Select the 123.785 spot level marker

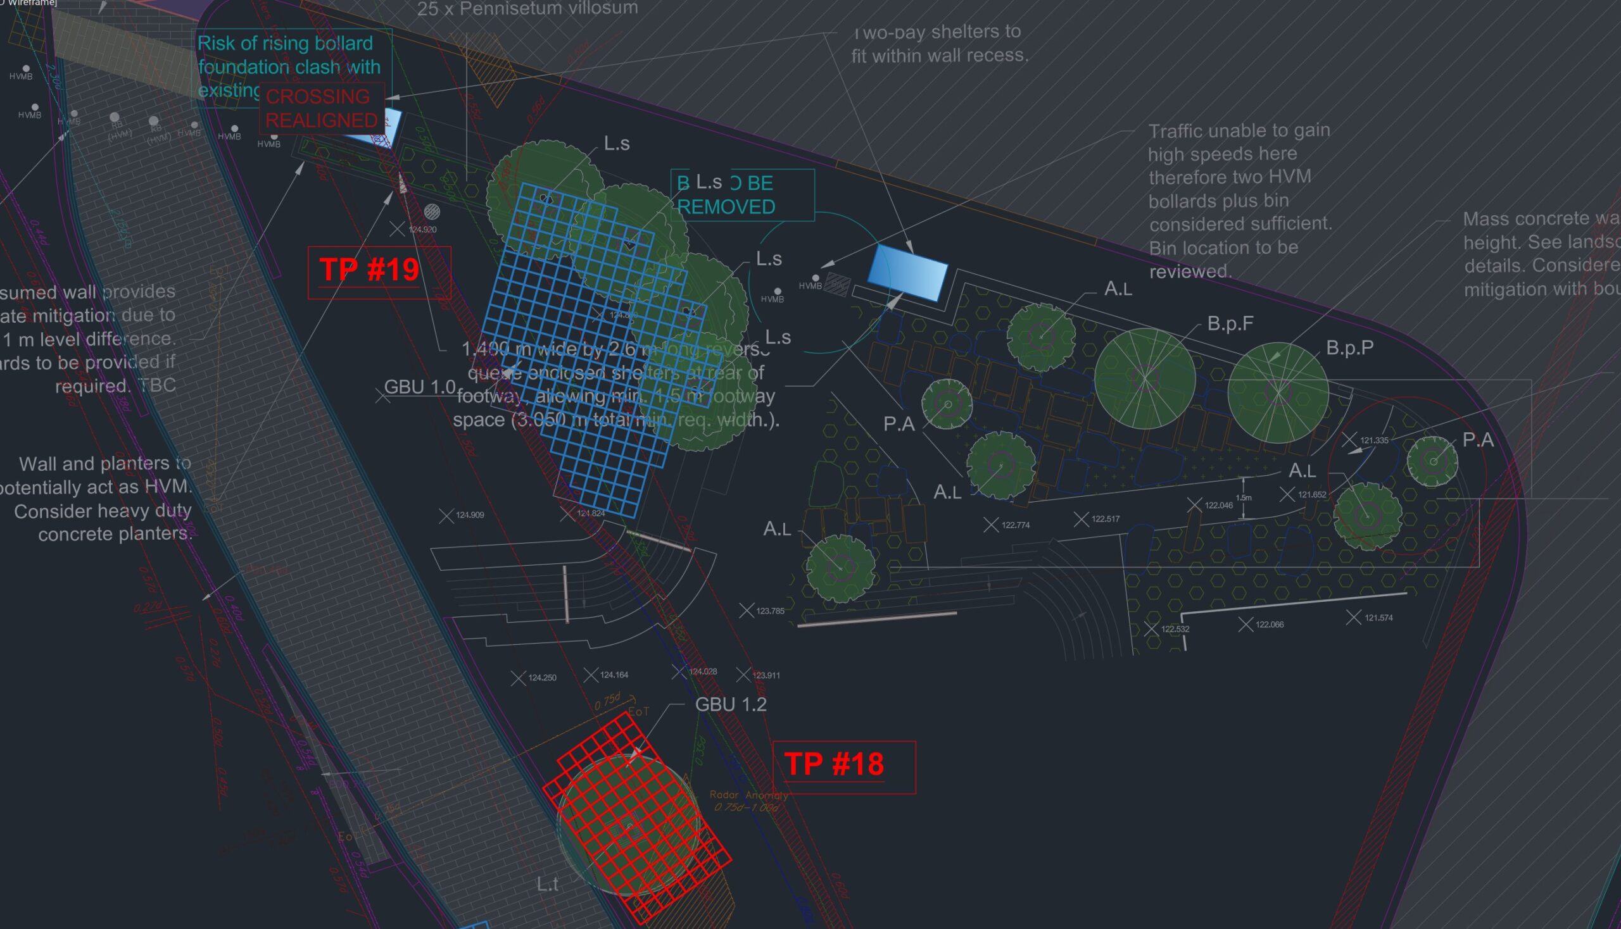[x=747, y=611]
